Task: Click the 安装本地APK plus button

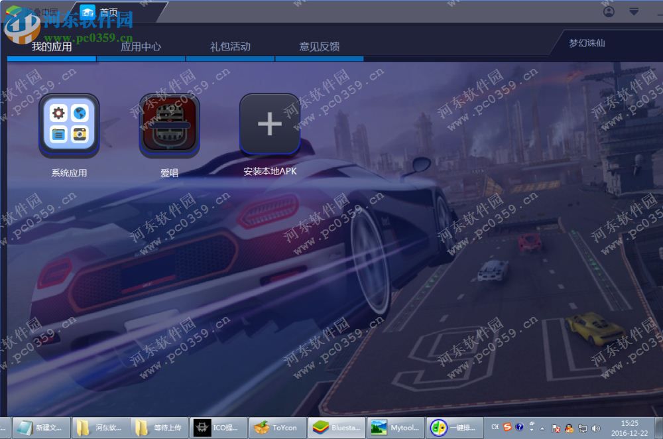Action: (270, 125)
